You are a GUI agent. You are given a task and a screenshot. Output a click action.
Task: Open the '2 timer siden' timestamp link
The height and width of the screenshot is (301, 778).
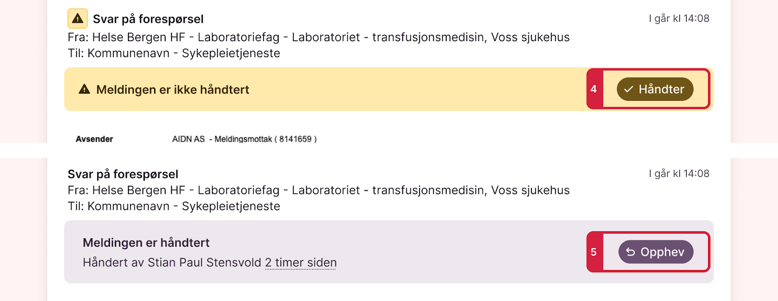click(x=301, y=263)
